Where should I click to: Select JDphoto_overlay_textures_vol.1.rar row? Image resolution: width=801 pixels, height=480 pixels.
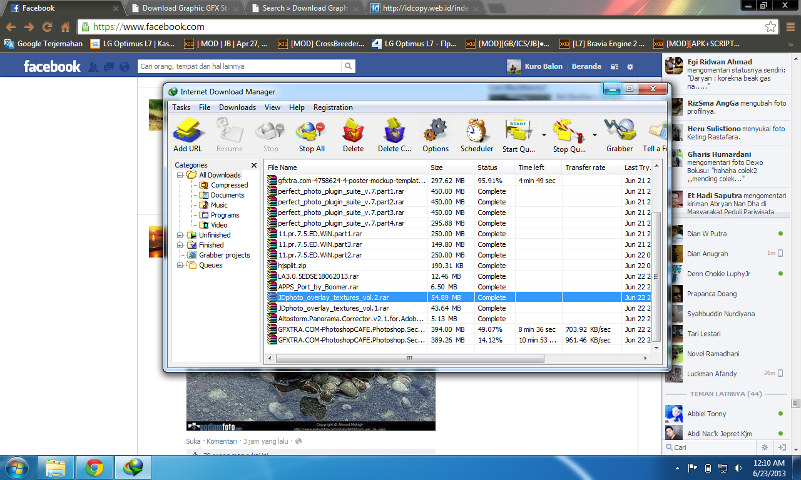click(x=459, y=308)
